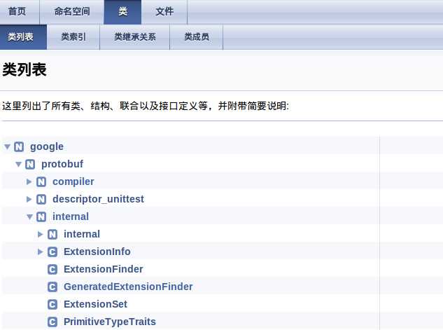Open the ExtensionFinder class link
This screenshot has width=443, height=330.
click(x=104, y=270)
